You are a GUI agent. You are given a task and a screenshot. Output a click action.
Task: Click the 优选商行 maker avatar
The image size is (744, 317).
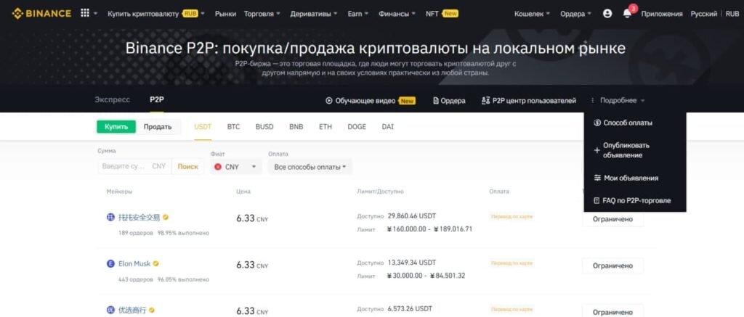[x=110, y=310]
